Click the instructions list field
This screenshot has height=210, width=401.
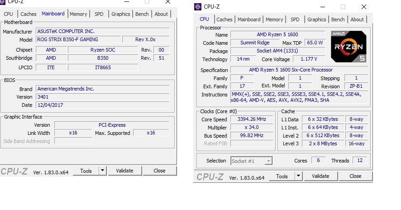299,97
